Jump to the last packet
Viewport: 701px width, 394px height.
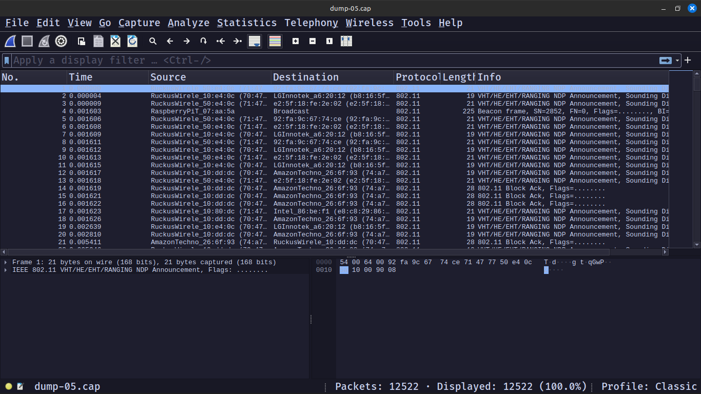pyautogui.click(x=238, y=41)
